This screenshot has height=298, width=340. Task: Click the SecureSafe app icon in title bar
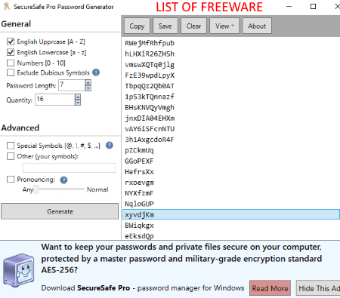7,6
